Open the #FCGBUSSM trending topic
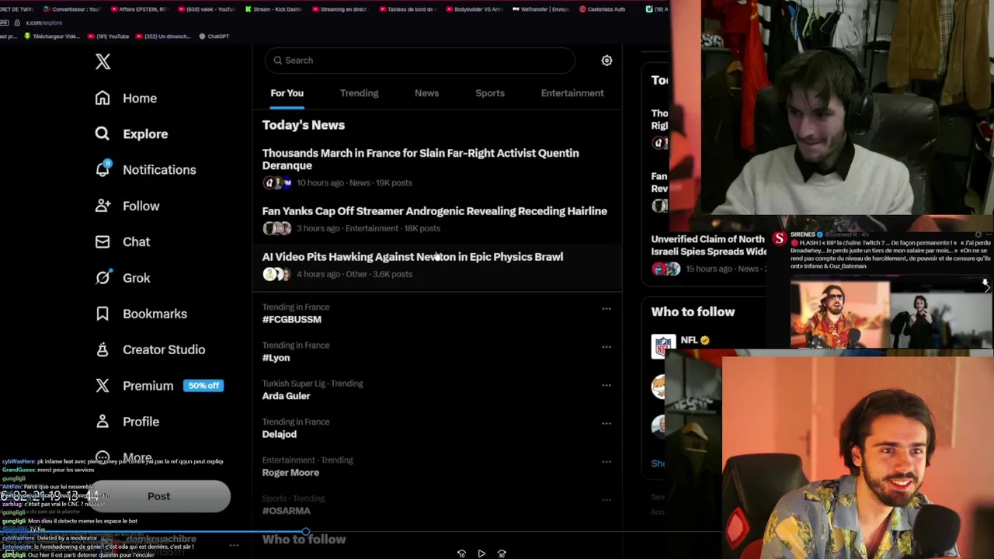Image resolution: width=994 pixels, height=559 pixels. [292, 319]
